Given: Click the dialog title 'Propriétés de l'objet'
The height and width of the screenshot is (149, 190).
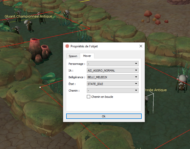Looking at the screenshot, I should click(x=84, y=46).
